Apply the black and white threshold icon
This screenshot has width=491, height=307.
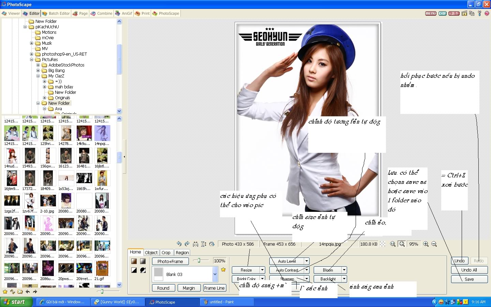tap(134, 270)
